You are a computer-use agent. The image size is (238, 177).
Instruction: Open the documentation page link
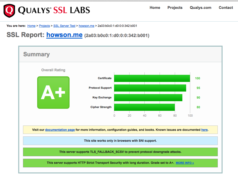(x=60, y=130)
